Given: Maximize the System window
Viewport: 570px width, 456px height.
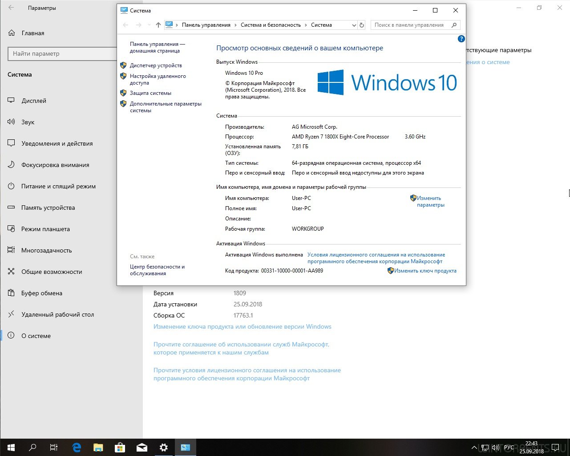Looking at the screenshot, I should point(435,10).
